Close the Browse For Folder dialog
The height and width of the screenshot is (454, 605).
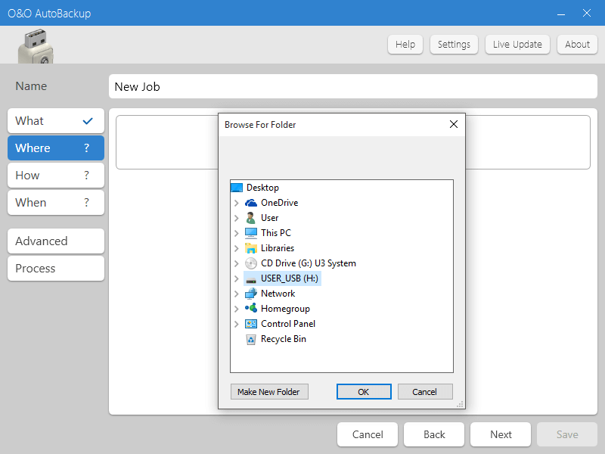tap(454, 124)
